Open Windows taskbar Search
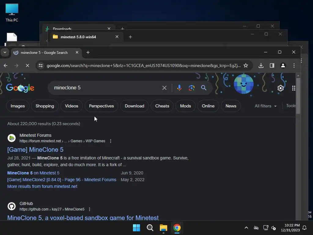 [150, 228]
